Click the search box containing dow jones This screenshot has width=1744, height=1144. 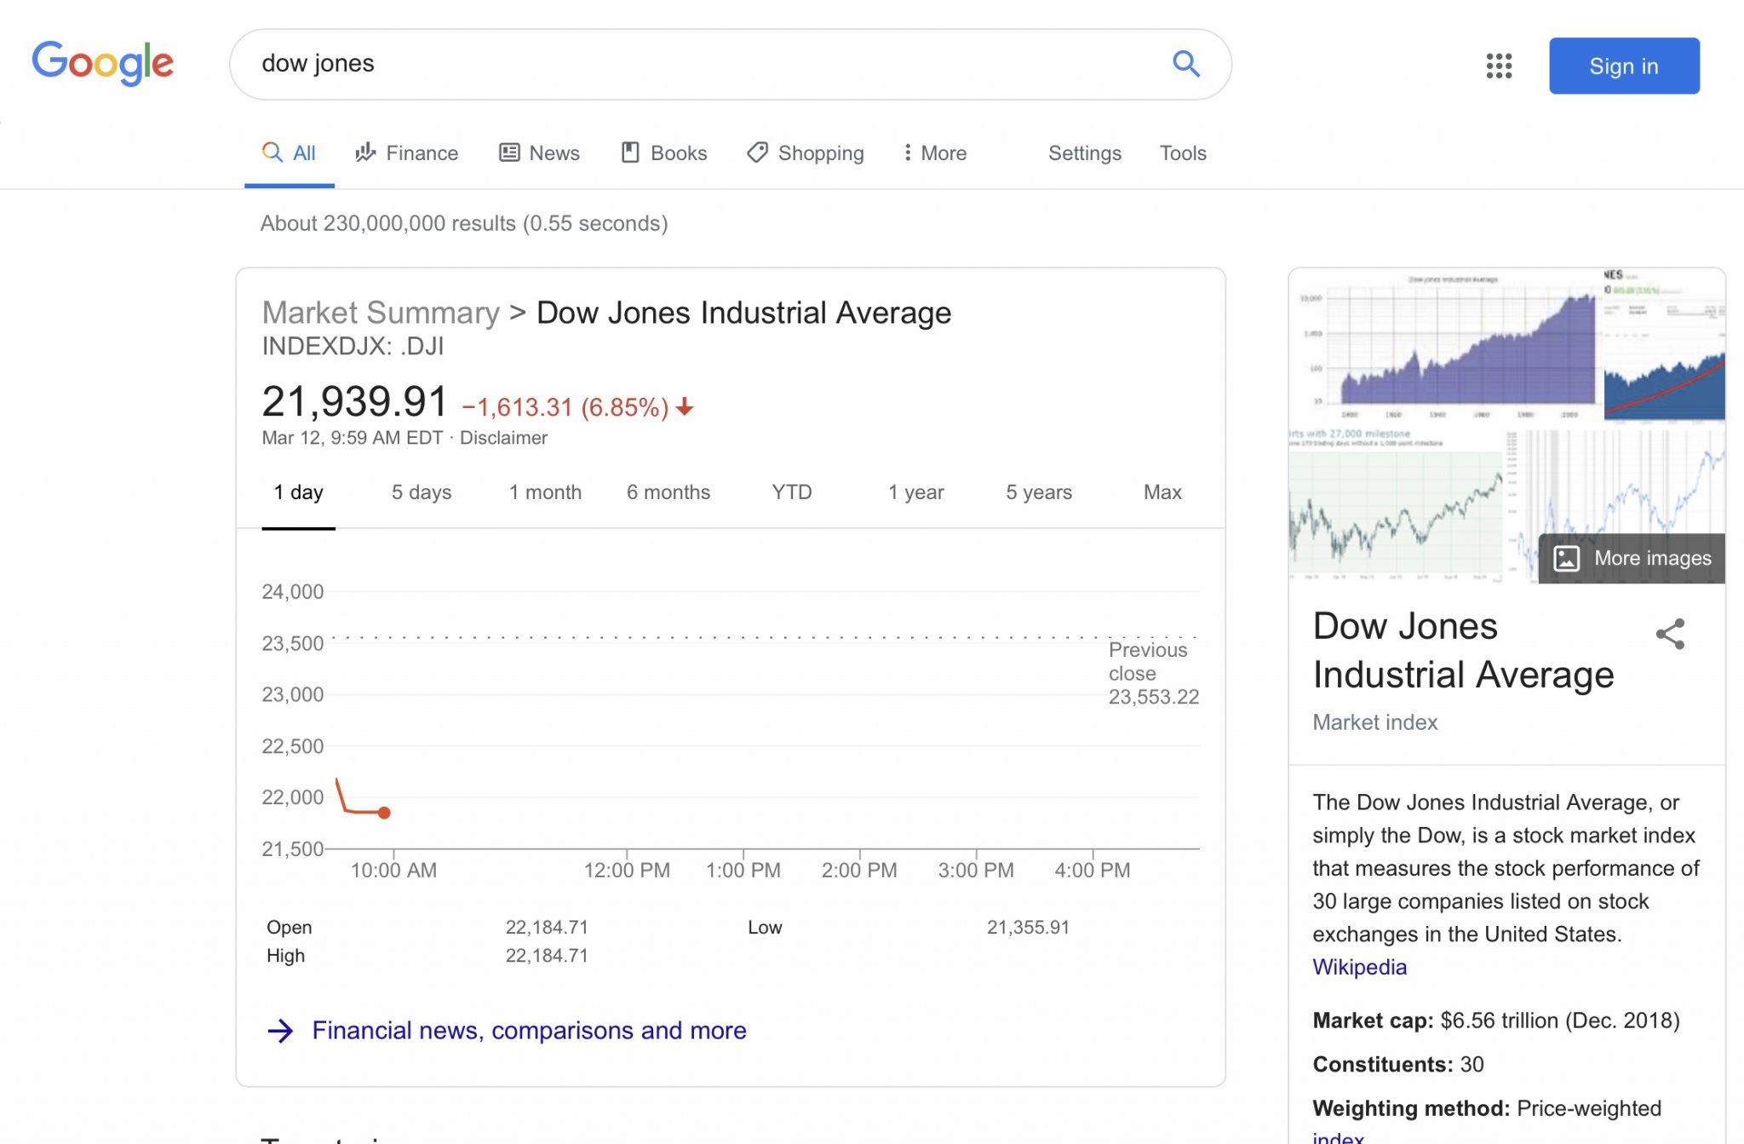point(731,64)
